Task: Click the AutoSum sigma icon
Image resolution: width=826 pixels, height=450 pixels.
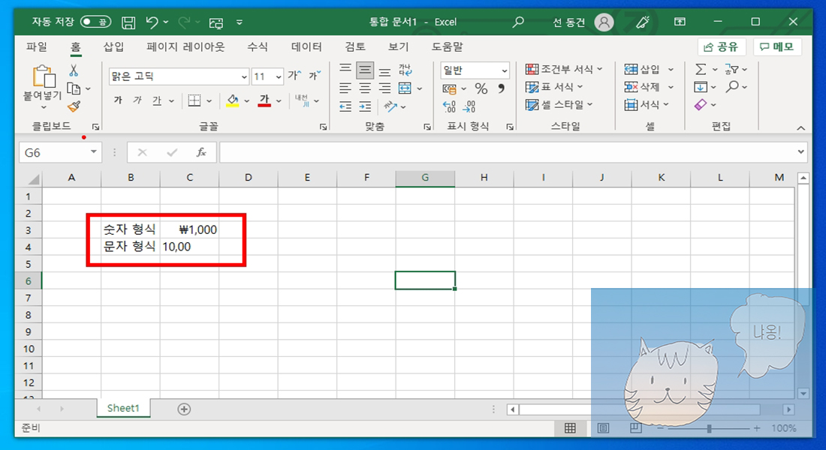Action: 701,70
